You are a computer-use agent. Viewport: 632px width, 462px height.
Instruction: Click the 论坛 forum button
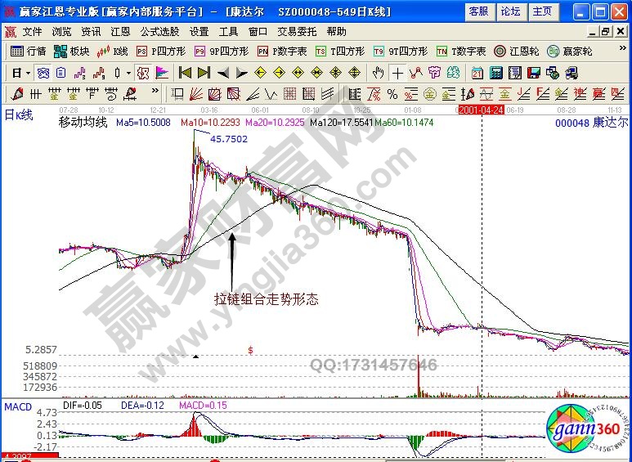click(x=510, y=11)
